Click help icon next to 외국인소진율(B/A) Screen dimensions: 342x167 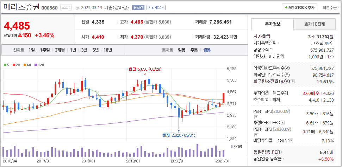click(293, 82)
